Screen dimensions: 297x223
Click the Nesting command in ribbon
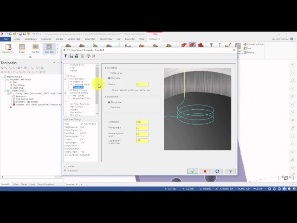pos(249,52)
